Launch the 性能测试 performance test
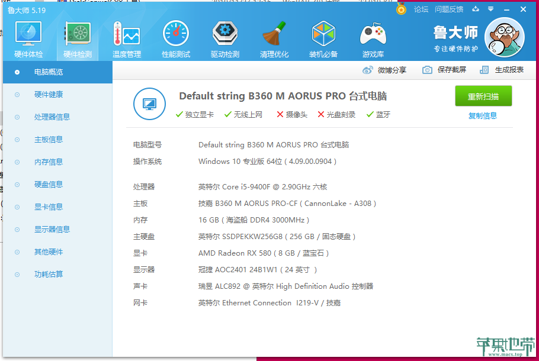 (176, 39)
